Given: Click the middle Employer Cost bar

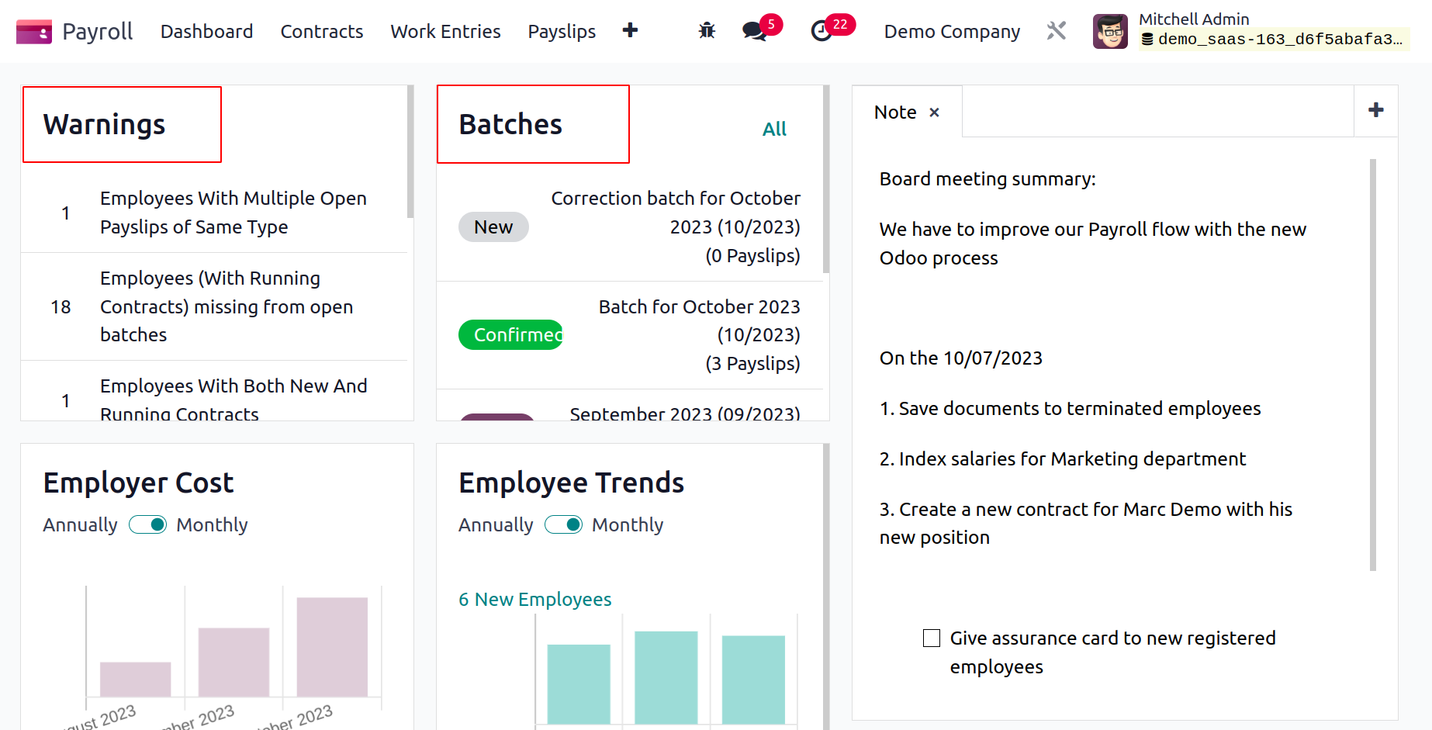Looking at the screenshot, I should coord(233,662).
